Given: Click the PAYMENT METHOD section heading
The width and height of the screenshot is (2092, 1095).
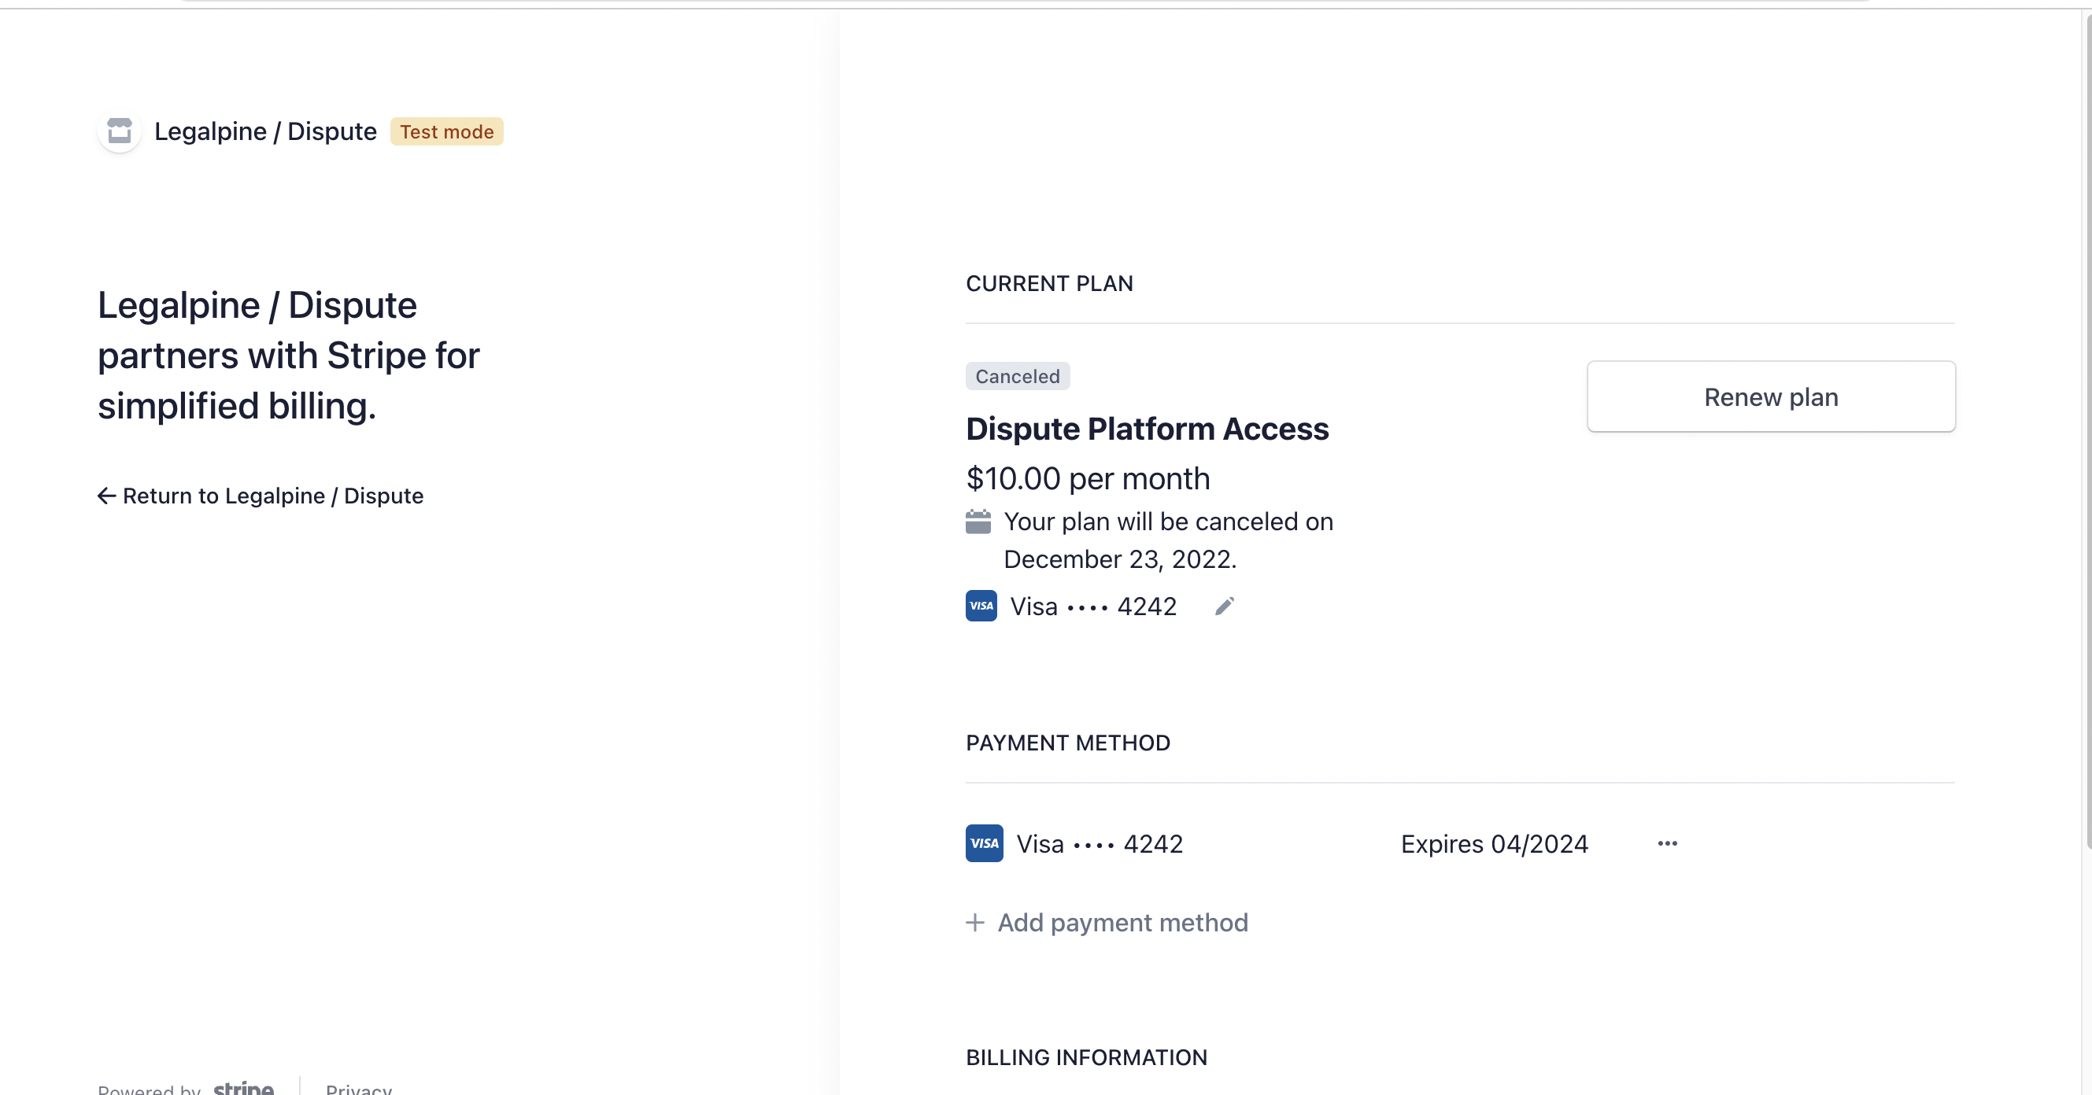Looking at the screenshot, I should pos(1068,743).
